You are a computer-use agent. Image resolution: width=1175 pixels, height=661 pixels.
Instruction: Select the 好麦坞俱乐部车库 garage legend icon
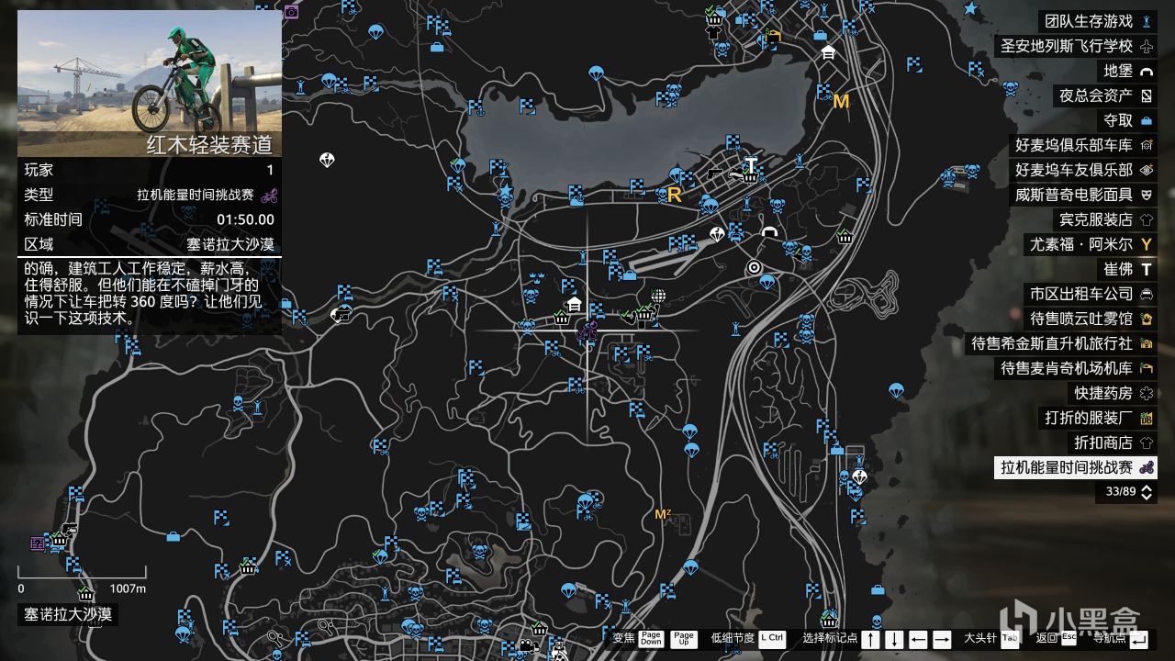[1146, 145]
